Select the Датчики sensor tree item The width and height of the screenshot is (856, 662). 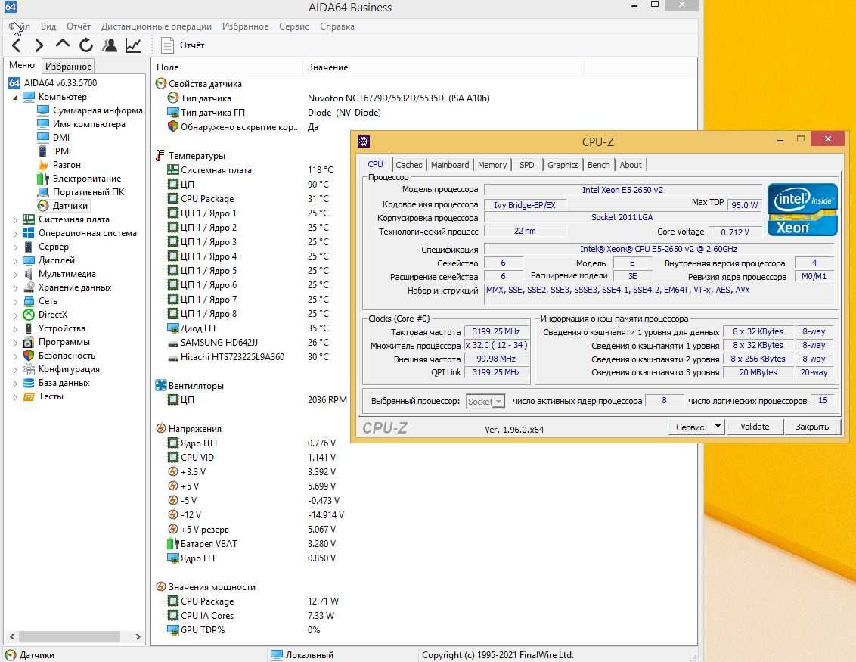click(x=70, y=206)
